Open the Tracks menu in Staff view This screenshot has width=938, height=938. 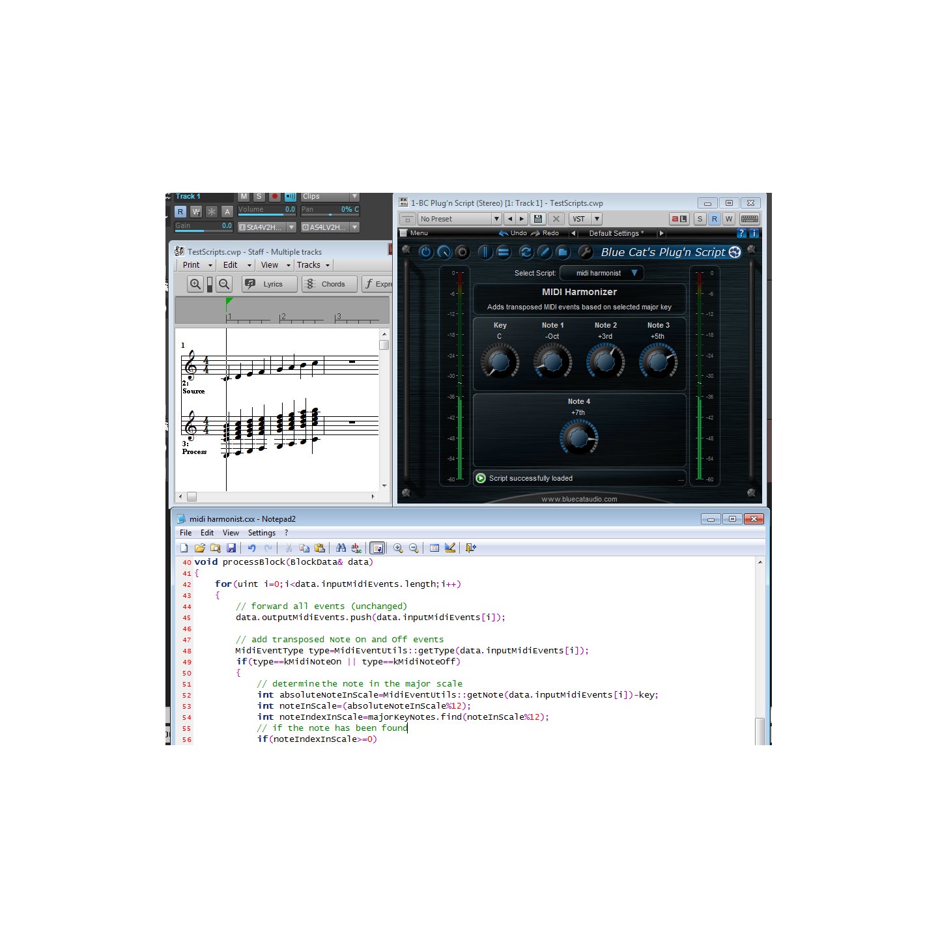point(313,265)
